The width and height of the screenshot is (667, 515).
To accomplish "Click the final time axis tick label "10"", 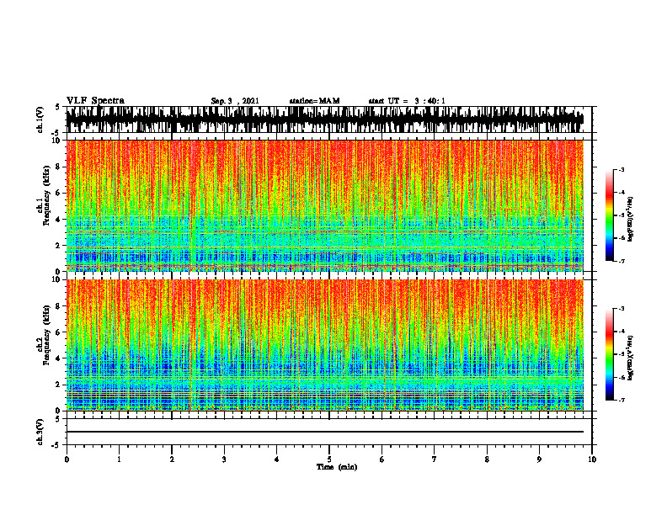I will pyautogui.click(x=592, y=459).
